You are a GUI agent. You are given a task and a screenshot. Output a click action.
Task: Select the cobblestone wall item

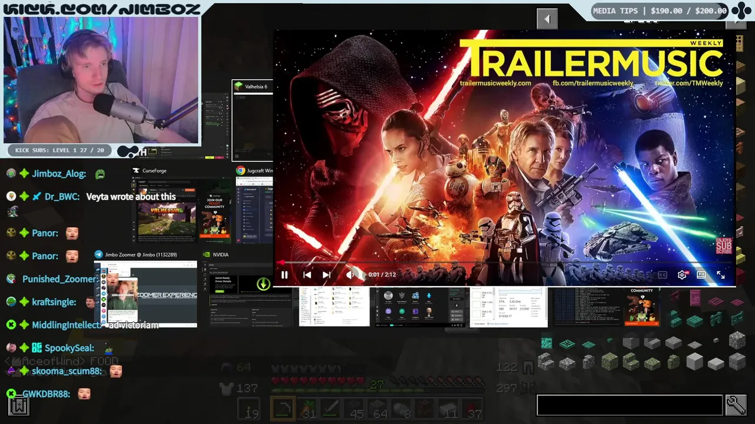589,362
